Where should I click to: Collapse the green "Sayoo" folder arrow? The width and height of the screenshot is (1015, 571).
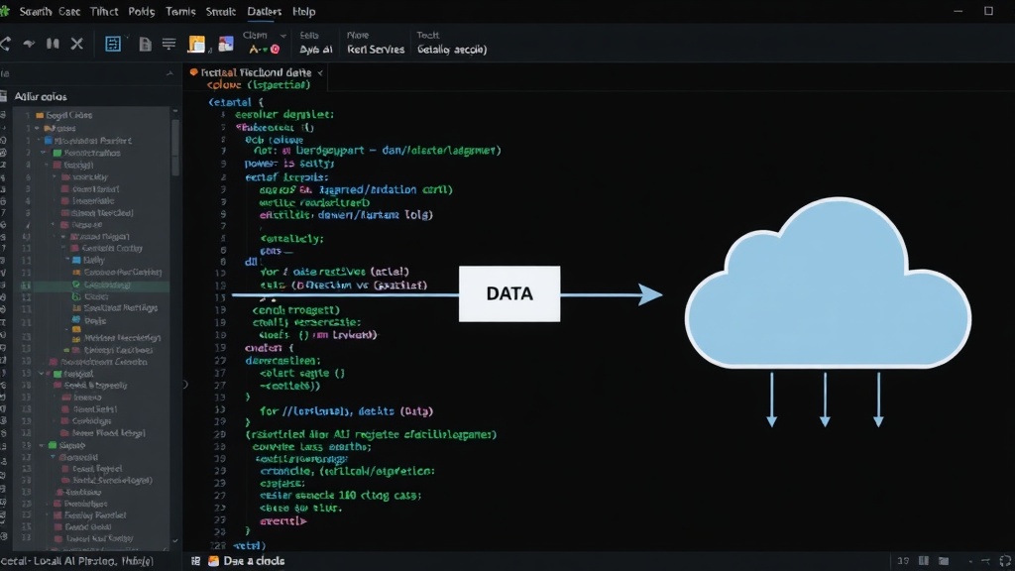click(x=41, y=445)
